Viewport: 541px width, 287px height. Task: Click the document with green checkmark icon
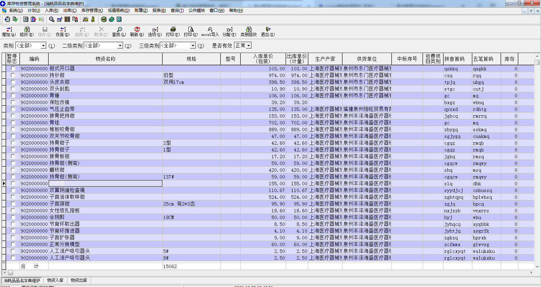15,19
